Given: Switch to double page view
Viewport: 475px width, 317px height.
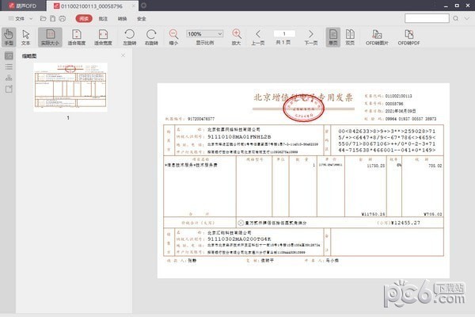Looking at the screenshot, I should (x=350, y=37).
